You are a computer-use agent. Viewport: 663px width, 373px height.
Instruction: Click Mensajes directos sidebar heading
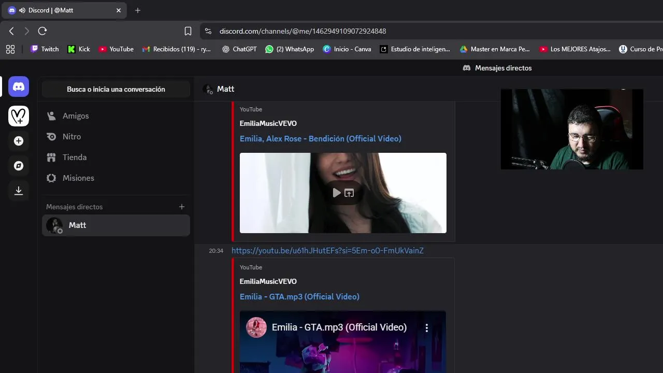(75, 207)
